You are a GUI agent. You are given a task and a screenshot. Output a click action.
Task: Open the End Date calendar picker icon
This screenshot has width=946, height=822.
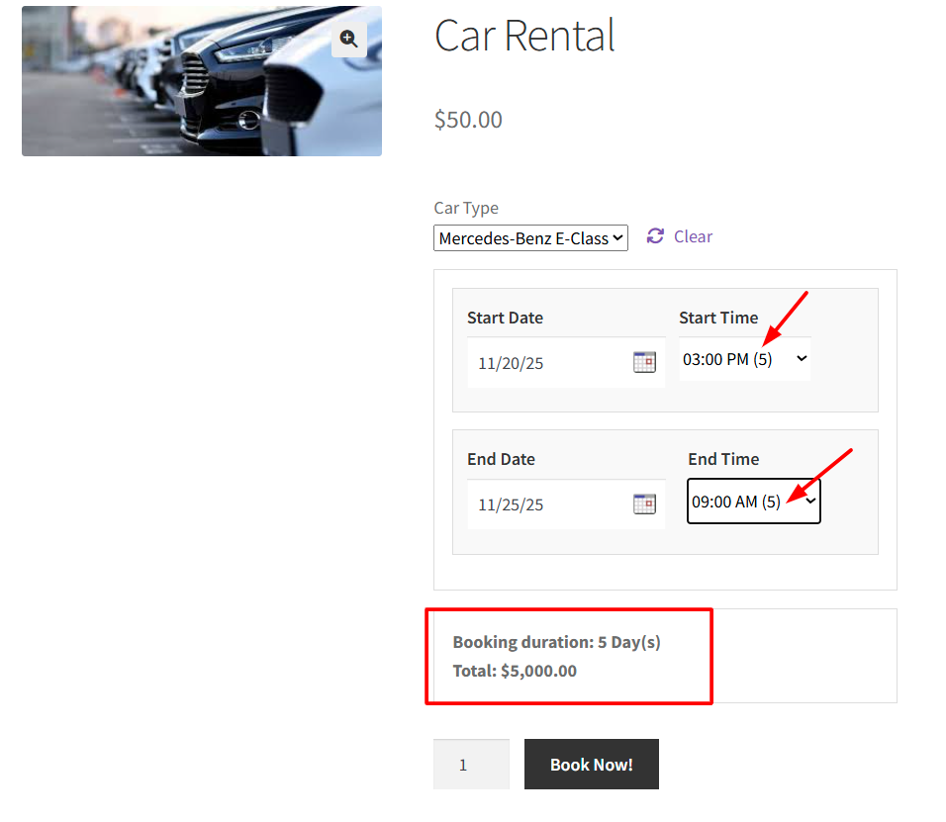644,503
